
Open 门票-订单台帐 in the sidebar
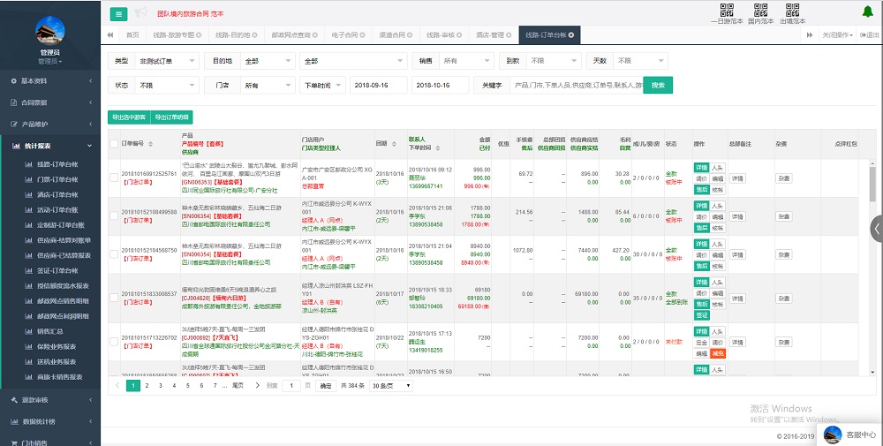pyautogui.click(x=57, y=179)
